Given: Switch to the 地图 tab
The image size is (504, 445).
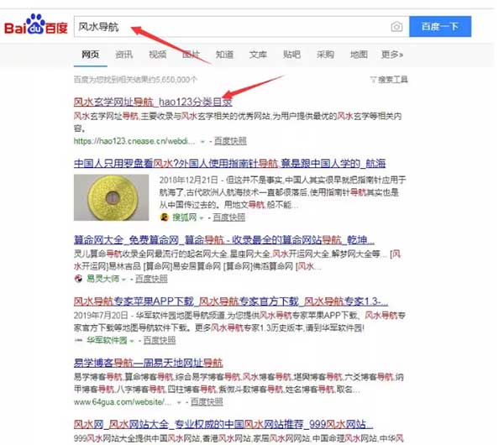Looking at the screenshot, I should point(359,55).
